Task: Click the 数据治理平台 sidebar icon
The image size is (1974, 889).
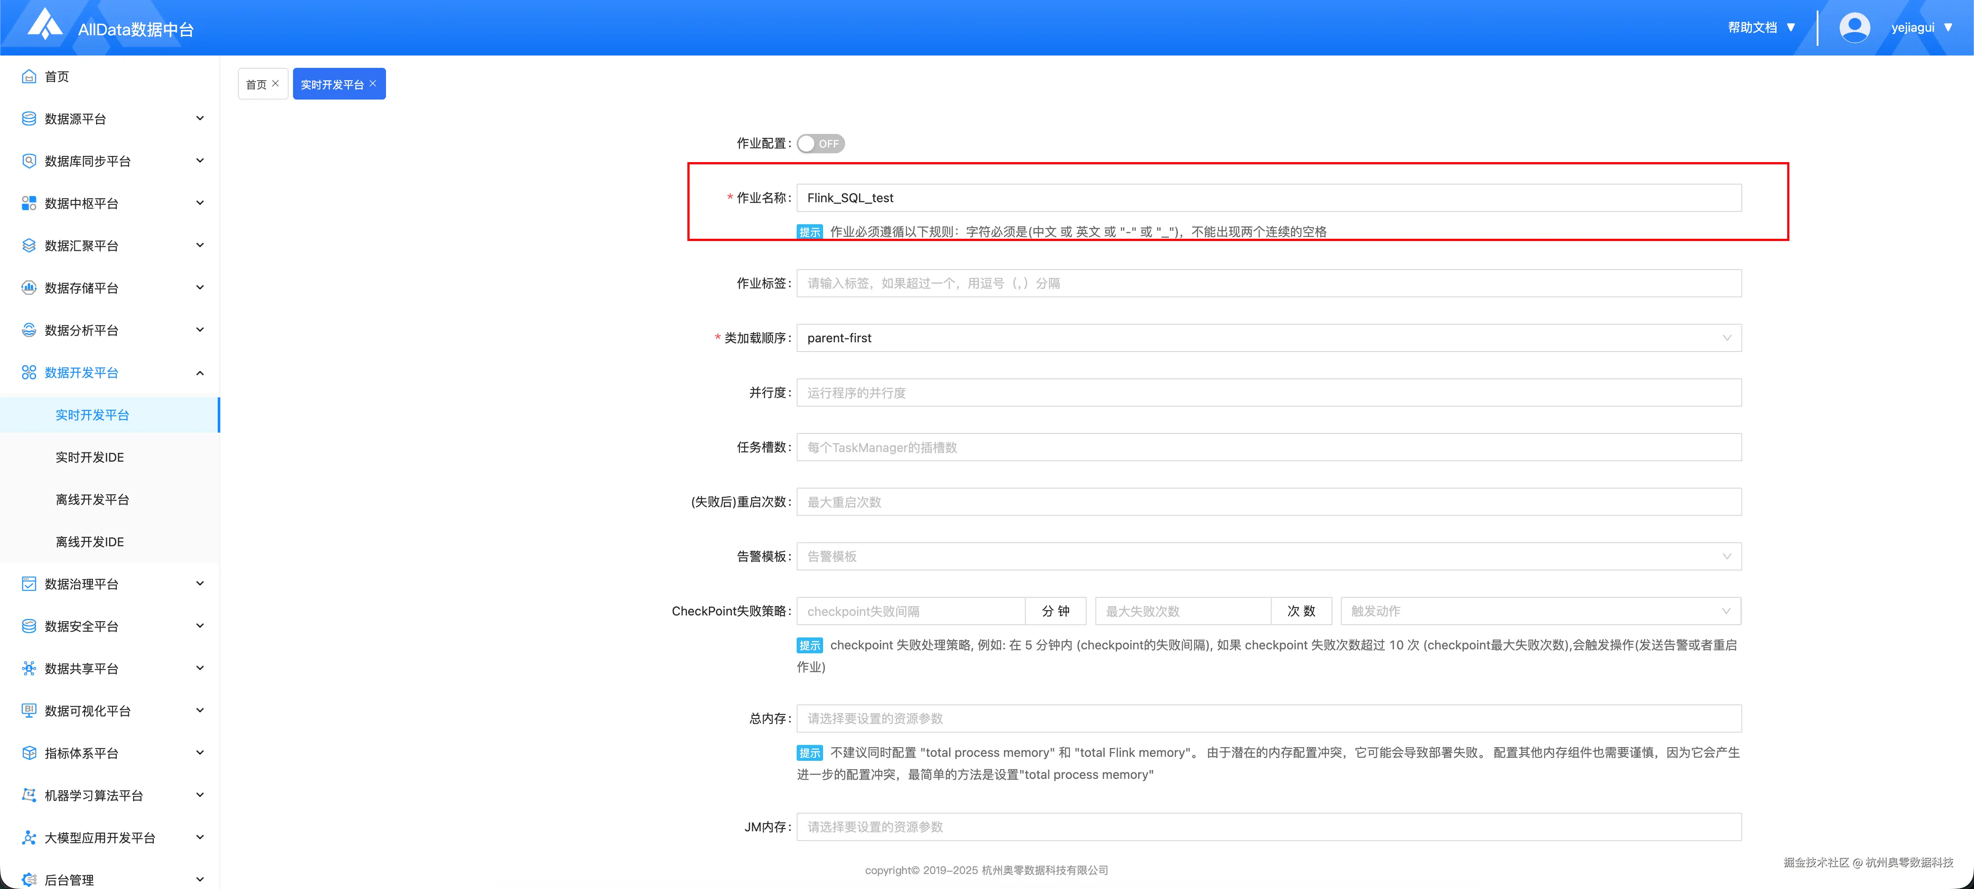Action: (x=28, y=583)
